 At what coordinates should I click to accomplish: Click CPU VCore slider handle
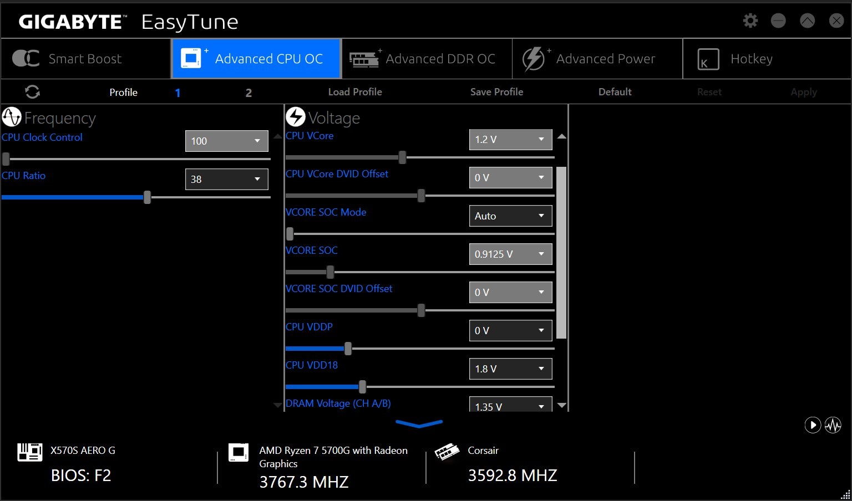tap(403, 157)
